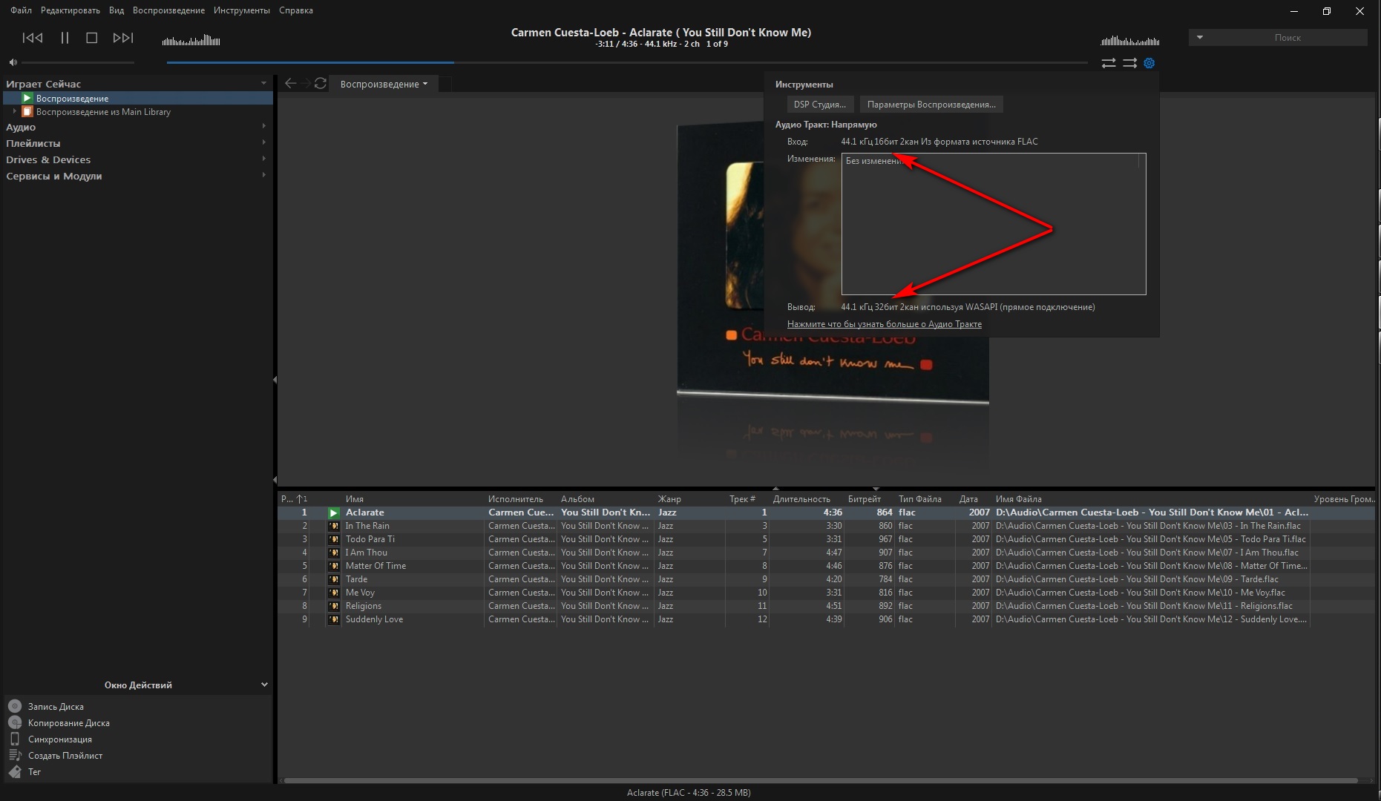Select track Matter Of Time

[827, 566]
